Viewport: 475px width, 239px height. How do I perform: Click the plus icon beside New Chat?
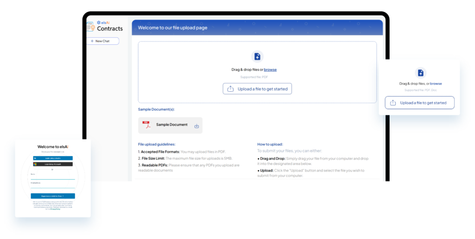92,41
